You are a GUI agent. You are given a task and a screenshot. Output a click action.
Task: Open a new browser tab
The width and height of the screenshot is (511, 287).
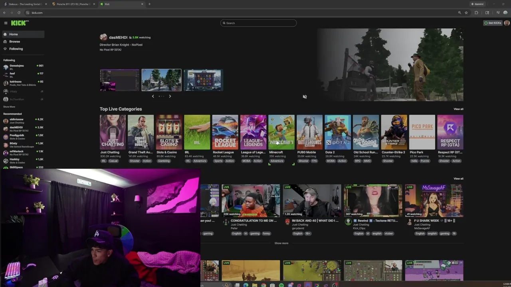pyautogui.click(x=149, y=4)
